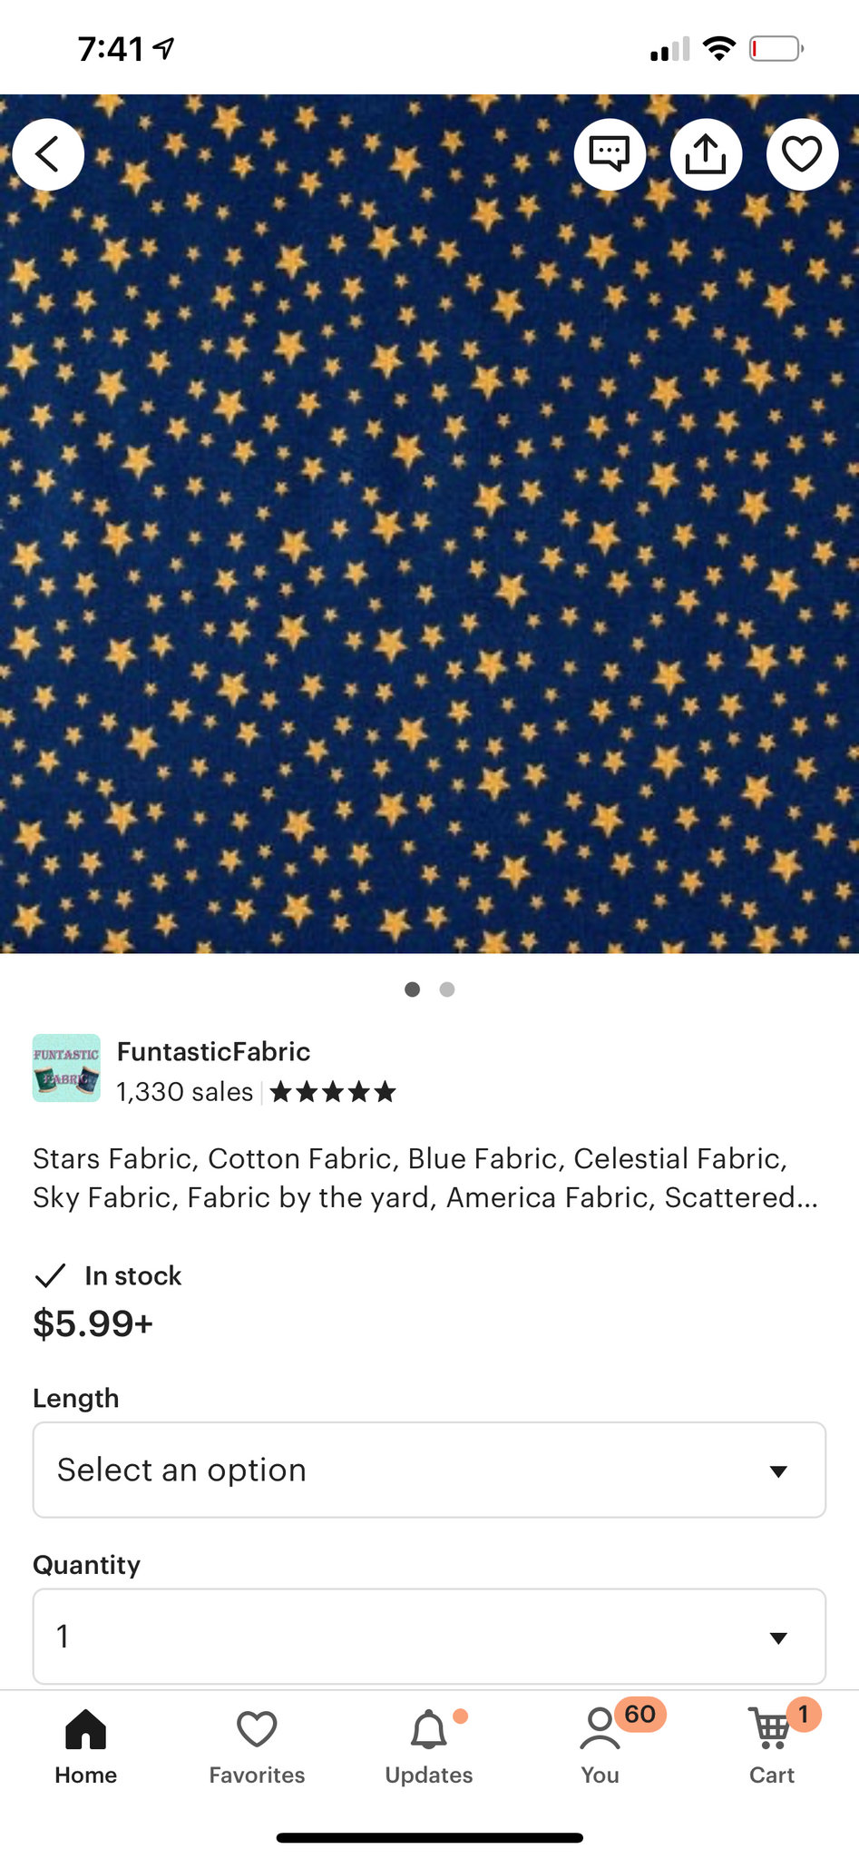This screenshot has width=859, height=1859.
Task: Tap the 1,330 sales text
Action: 185,1091
